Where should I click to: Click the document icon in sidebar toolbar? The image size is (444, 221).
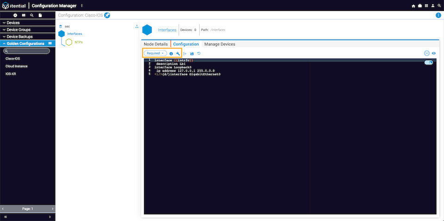(x=40, y=15)
